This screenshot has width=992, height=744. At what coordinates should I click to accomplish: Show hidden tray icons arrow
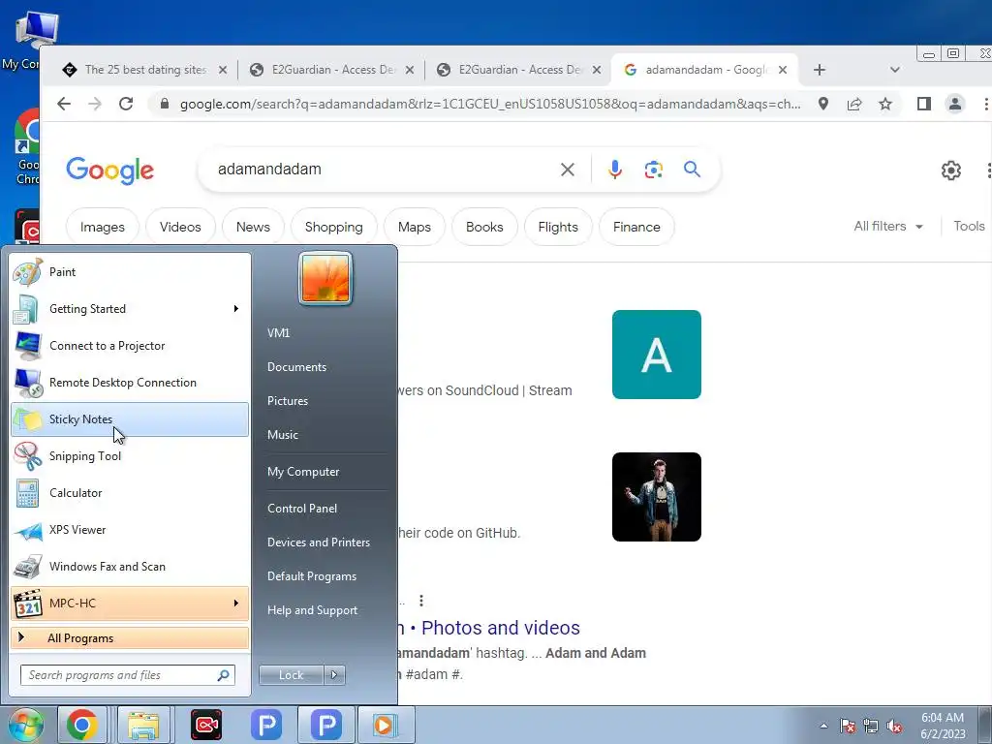click(823, 726)
